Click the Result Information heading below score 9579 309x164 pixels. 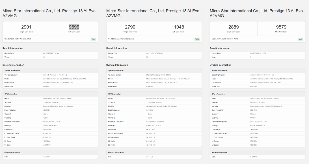pos(220,48)
